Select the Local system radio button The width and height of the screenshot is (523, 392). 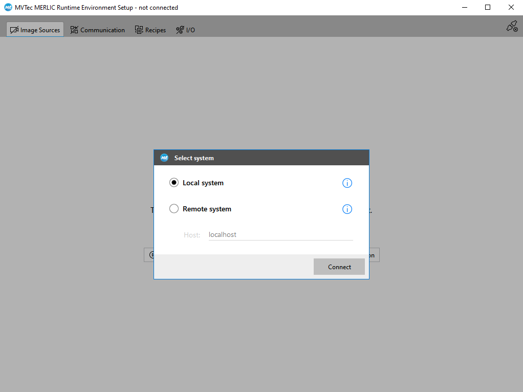174,183
